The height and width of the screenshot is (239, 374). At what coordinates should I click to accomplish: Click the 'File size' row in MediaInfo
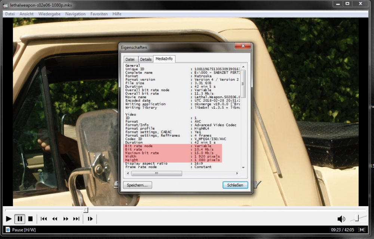tap(168, 83)
